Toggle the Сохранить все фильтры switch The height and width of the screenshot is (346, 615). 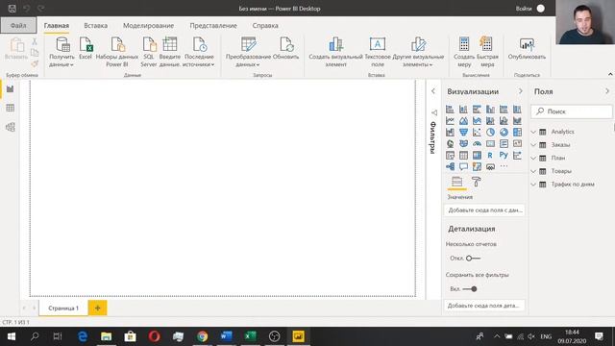(x=470, y=288)
